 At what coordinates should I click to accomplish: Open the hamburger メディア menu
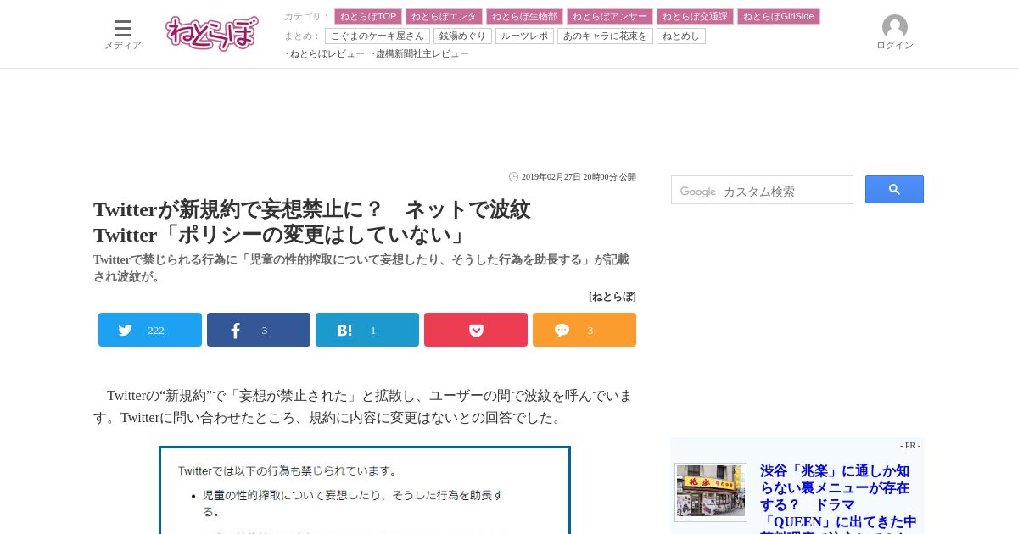point(123,34)
